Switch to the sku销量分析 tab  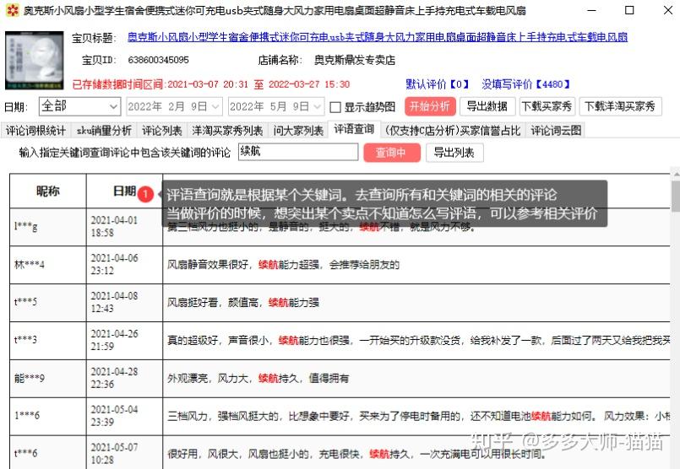pyautogui.click(x=104, y=131)
